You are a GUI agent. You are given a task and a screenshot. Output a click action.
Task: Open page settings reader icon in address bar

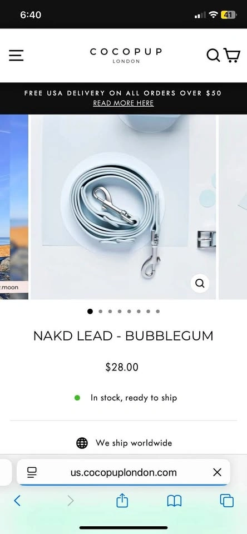coord(32,472)
